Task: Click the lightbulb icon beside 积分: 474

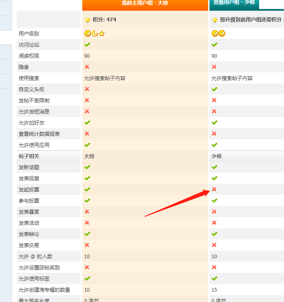Action: [87, 20]
